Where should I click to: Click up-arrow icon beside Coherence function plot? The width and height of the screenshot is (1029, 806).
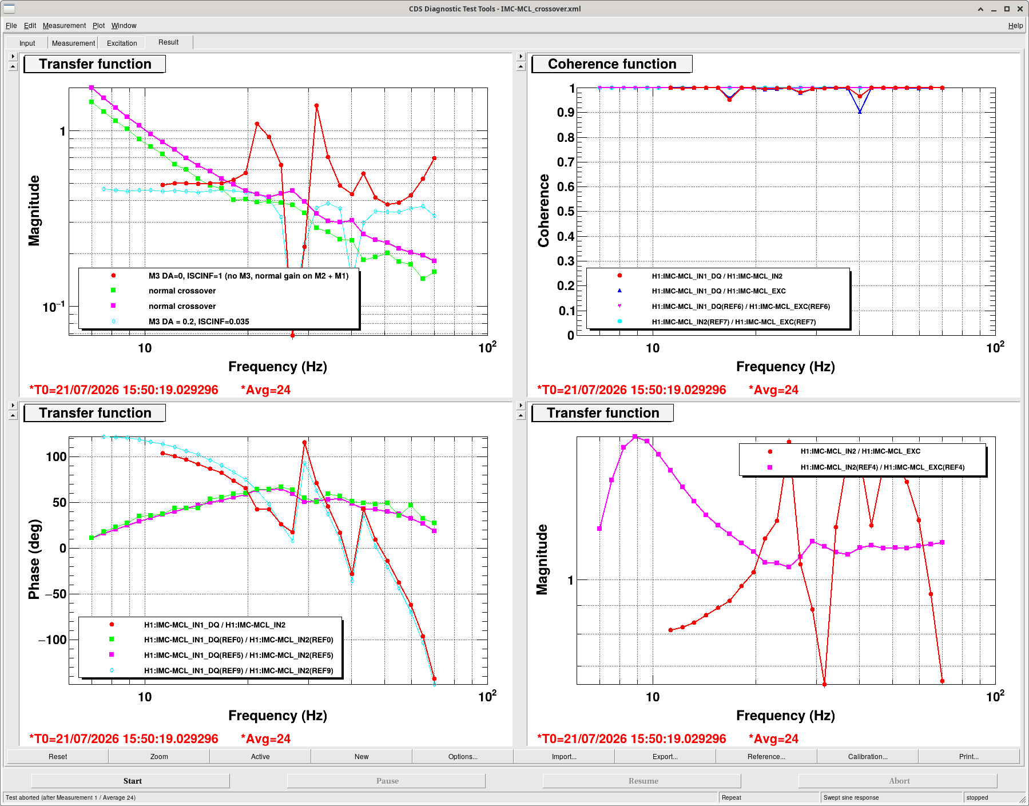[521, 66]
